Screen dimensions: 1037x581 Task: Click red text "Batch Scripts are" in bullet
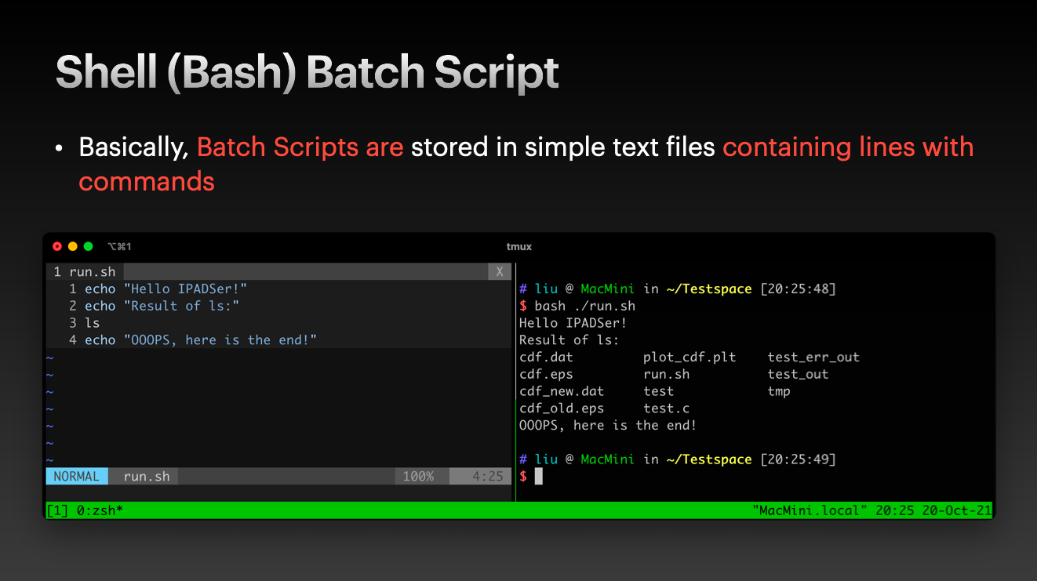(x=300, y=147)
